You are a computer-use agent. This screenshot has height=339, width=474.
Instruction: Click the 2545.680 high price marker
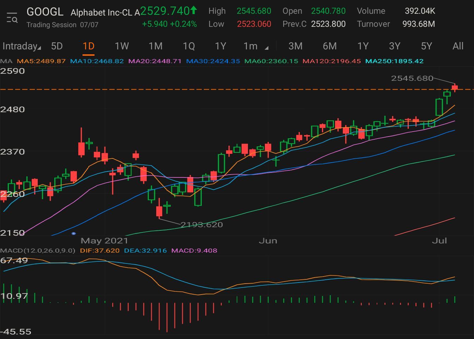coord(412,78)
